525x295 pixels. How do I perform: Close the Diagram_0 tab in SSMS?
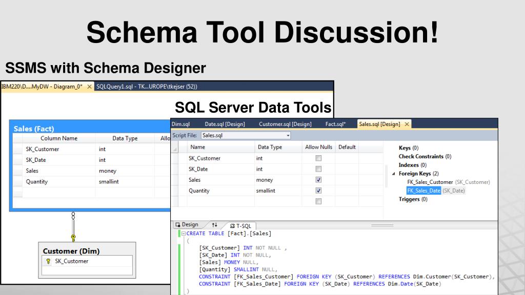pyautogui.click(x=90, y=87)
